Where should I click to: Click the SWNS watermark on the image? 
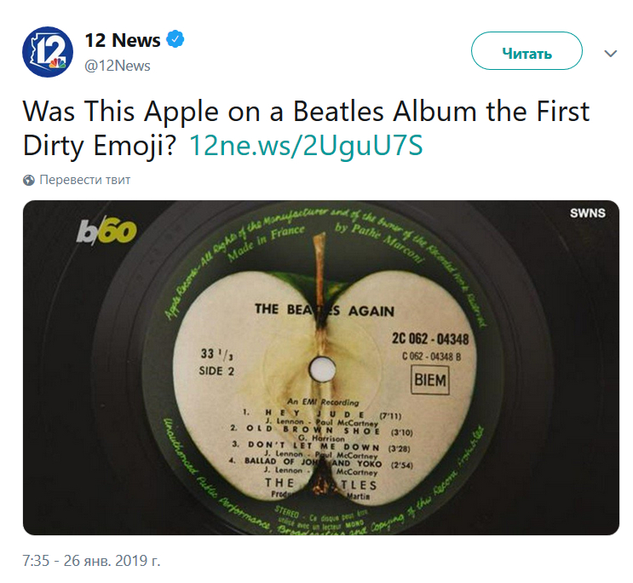[587, 213]
